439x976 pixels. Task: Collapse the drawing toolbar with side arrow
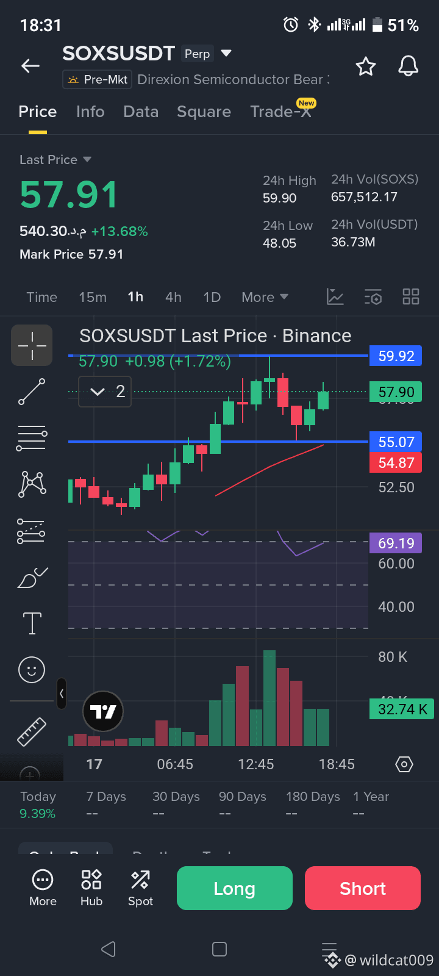[x=62, y=694]
